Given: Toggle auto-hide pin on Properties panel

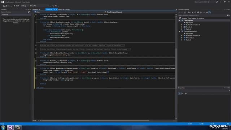Looking at the screenshot, I should tap(227, 88).
